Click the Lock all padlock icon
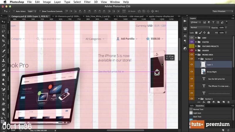Image resolution: width=235 pixels, height=132 pixels. (209, 33)
